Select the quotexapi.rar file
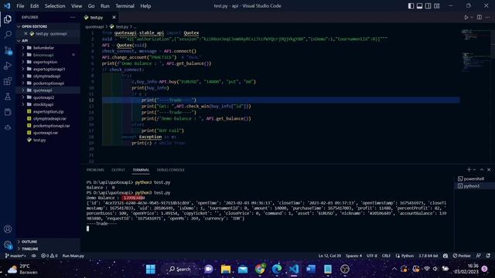This screenshot has height=278, width=495. [x=46, y=133]
